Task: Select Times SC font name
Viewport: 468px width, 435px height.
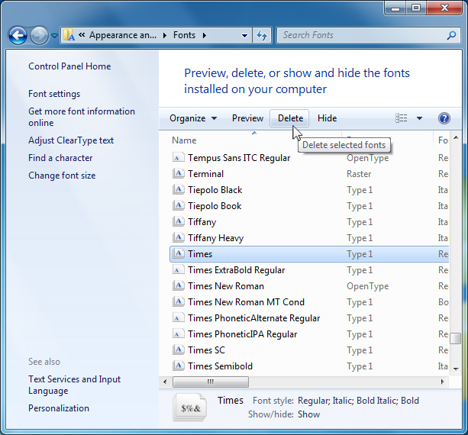Action: 207,350
